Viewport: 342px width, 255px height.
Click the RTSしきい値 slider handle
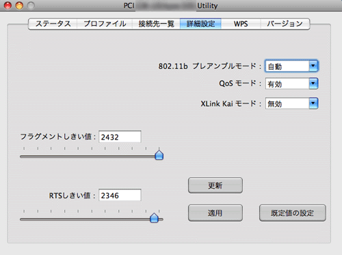coord(154,218)
